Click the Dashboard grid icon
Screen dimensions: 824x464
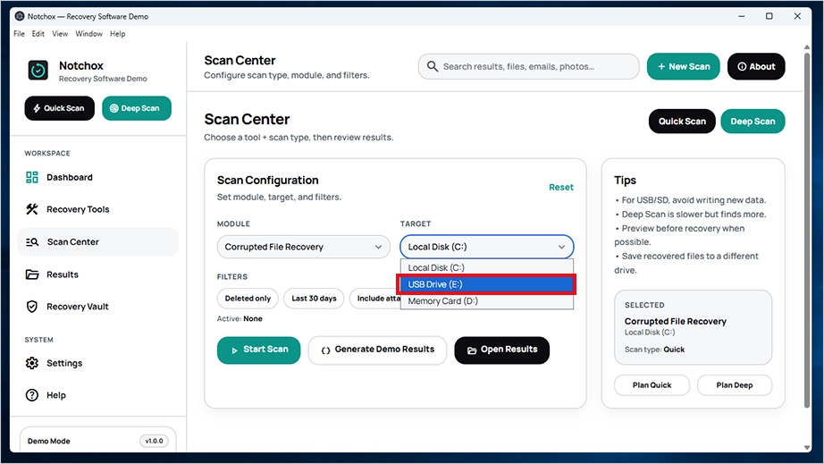click(x=32, y=177)
